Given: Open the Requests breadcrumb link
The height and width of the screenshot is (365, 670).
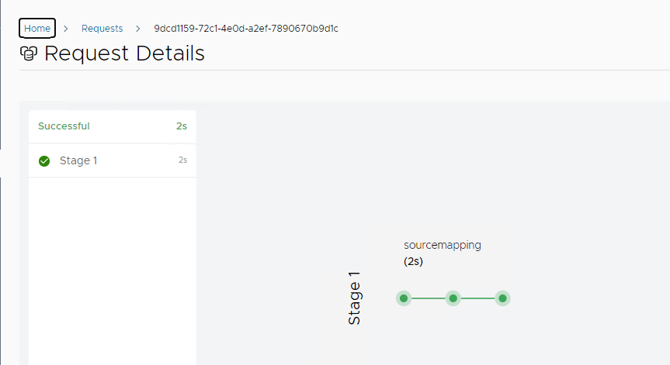Looking at the screenshot, I should [x=102, y=29].
